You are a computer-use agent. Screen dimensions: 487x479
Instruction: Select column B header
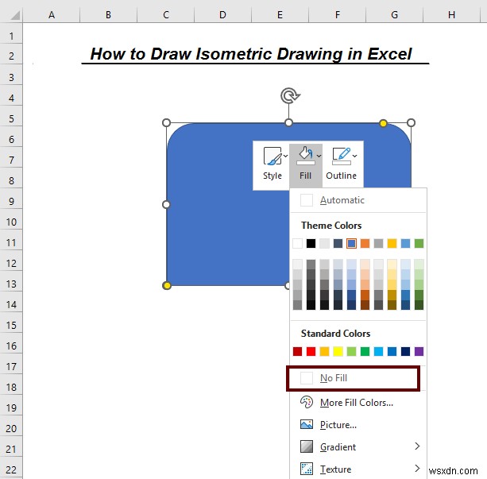pyautogui.click(x=108, y=14)
